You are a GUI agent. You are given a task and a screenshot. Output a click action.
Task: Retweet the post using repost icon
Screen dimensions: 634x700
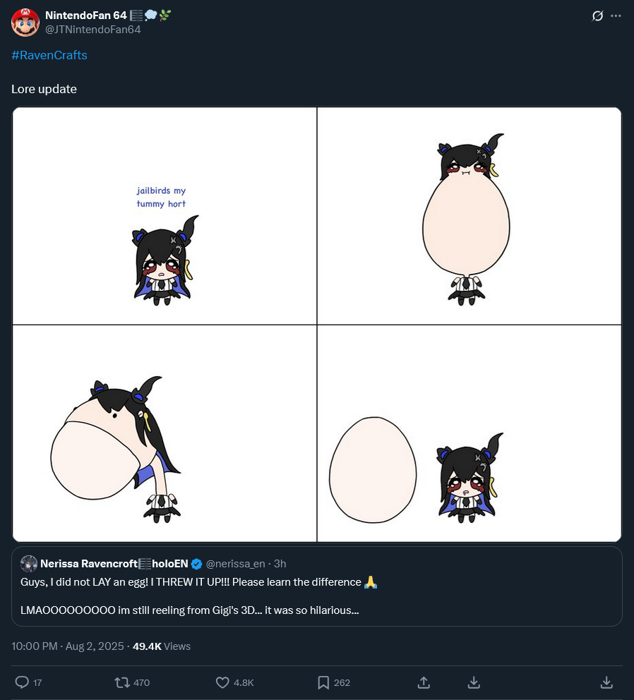point(122,682)
